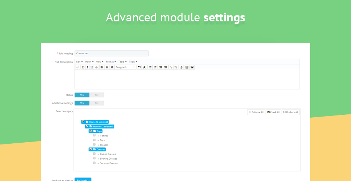Open source code view in editor

click(x=78, y=67)
